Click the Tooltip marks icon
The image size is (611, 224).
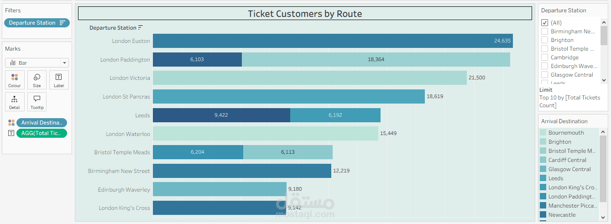pos(37,101)
